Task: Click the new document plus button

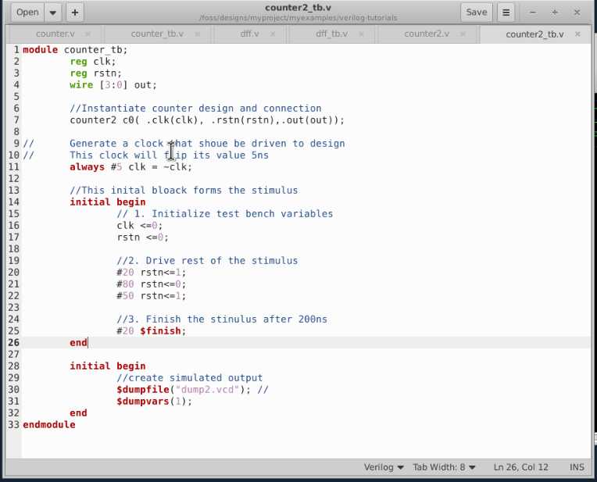Action: (x=74, y=12)
